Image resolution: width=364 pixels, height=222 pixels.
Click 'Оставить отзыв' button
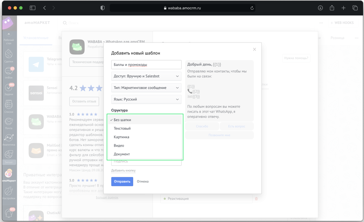pyautogui.click(x=84, y=101)
